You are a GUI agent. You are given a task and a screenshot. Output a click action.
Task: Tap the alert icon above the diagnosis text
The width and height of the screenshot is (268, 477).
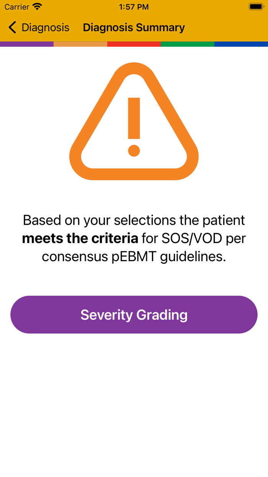(x=134, y=122)
